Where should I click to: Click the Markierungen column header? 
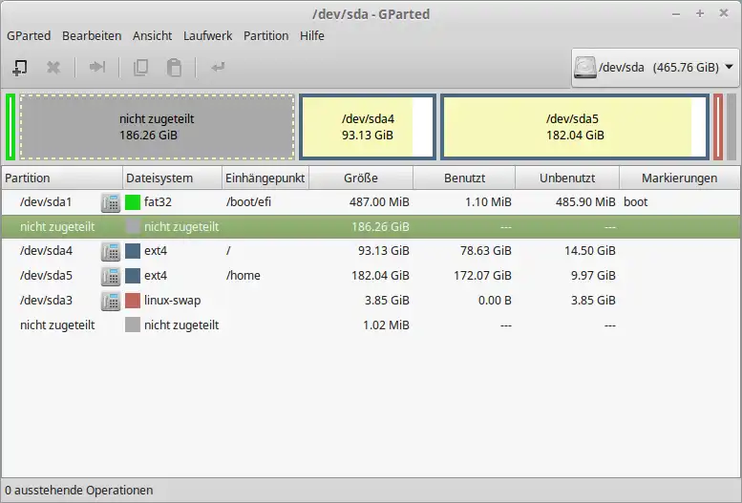point(679,178)
